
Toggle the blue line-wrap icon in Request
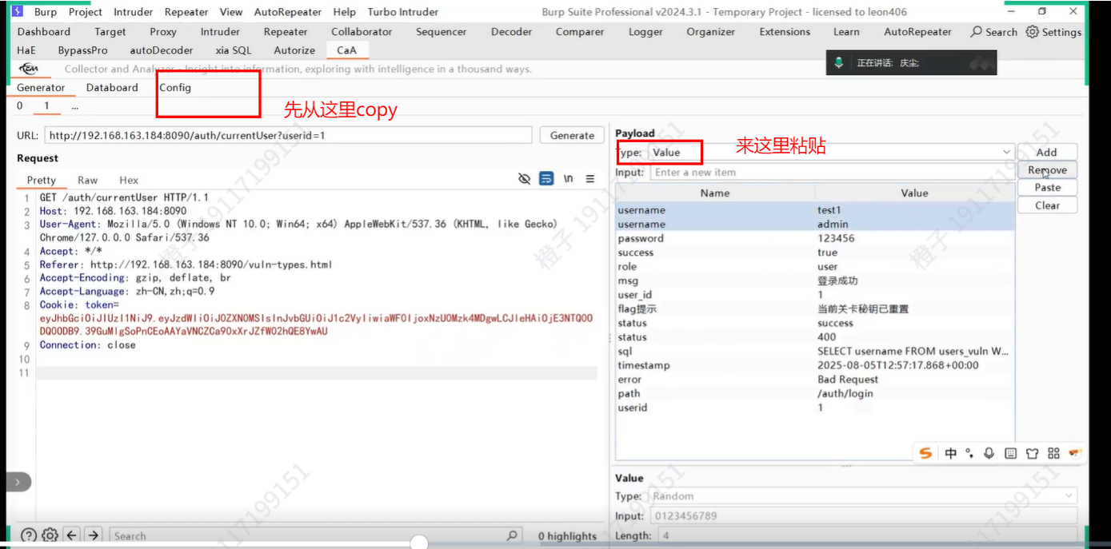[546, 179]
